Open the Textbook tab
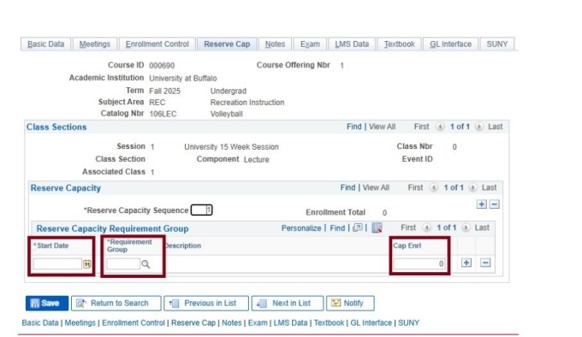Viewport: 582px width, 337px height. point(399,44)
